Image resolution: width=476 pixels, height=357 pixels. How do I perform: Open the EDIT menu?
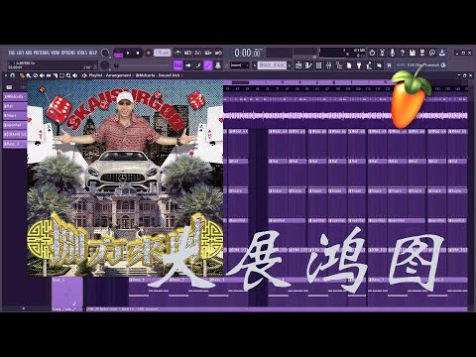20,53
